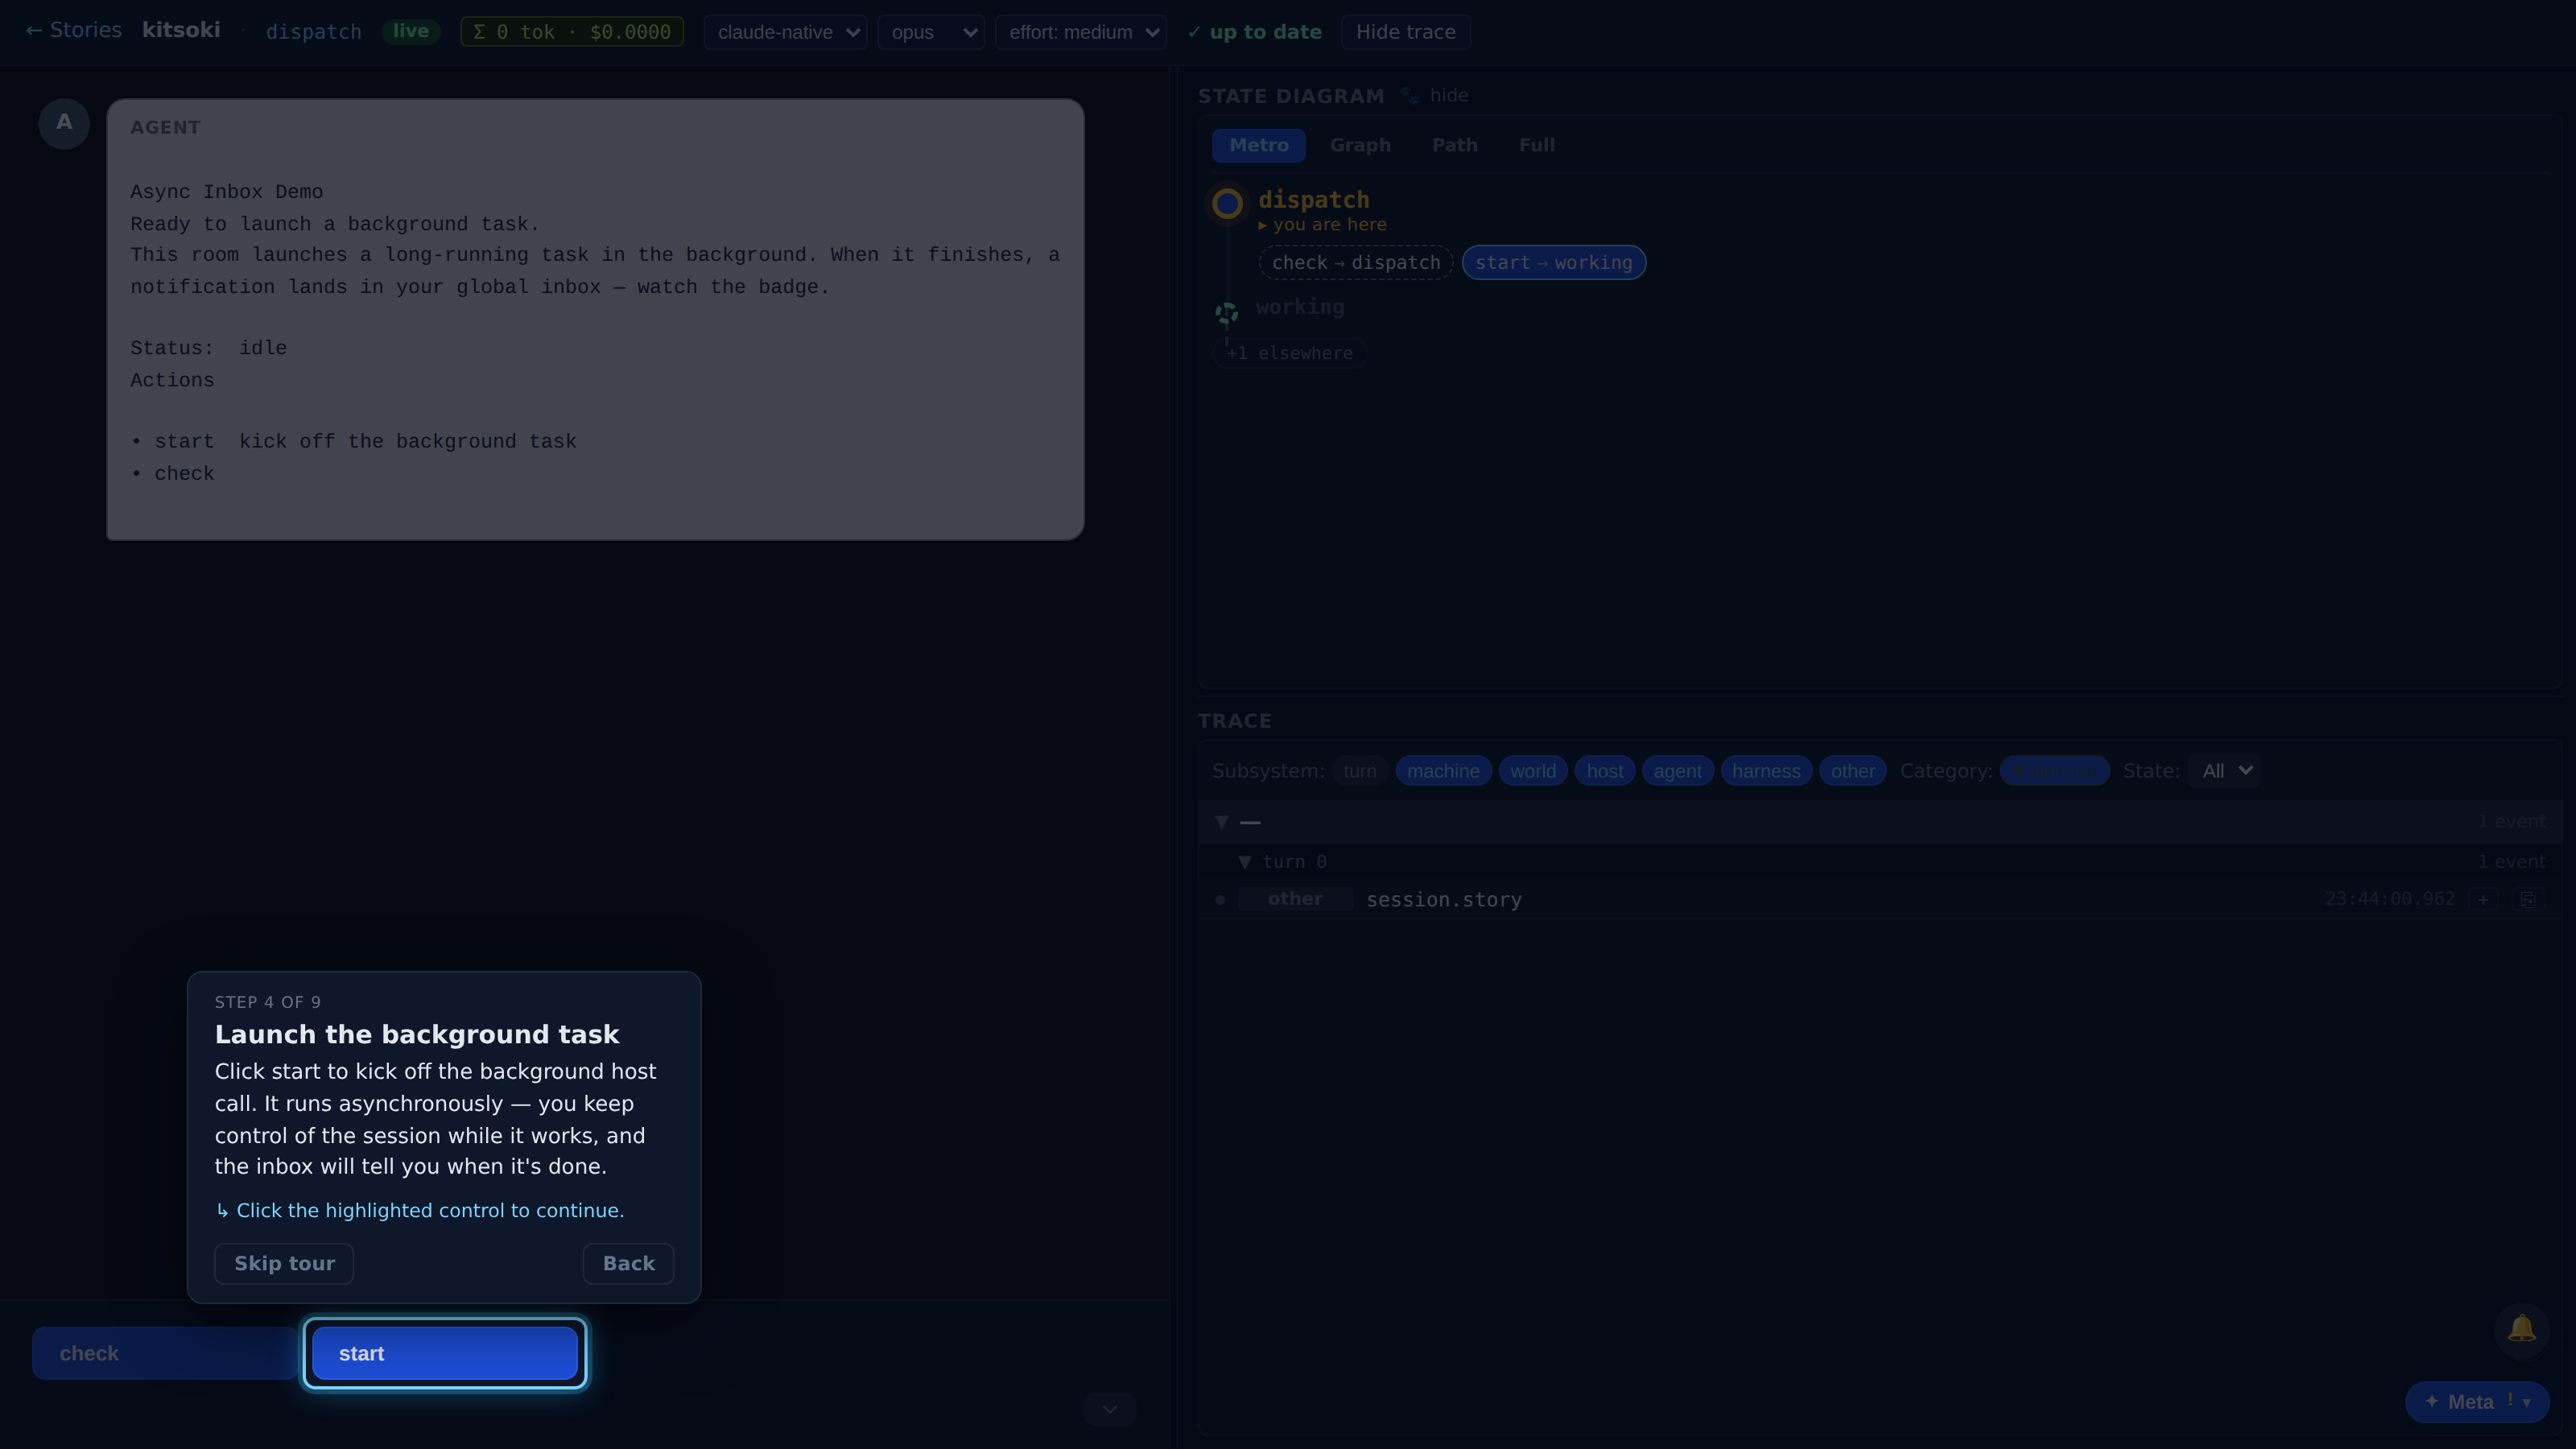This screenshot has height=1449, width=2576.
Task: Select the dispatch state node circle
Action: click(1227, 204)
